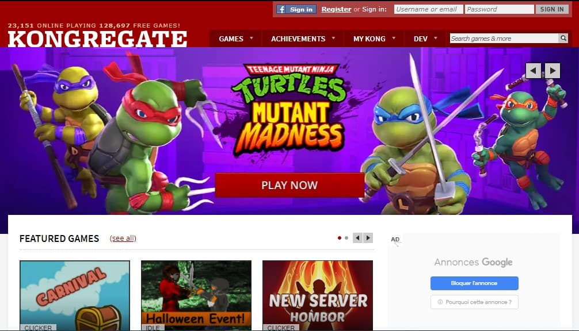Switch to the MY KONG section
This screenshot has width=579, height=331.
[369, 39]
